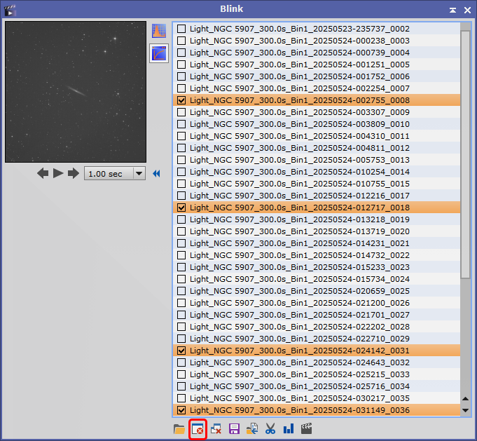The width and height of the screenshot is (477, 441).
Task: Play the blink animation
Action: point(58,174)
